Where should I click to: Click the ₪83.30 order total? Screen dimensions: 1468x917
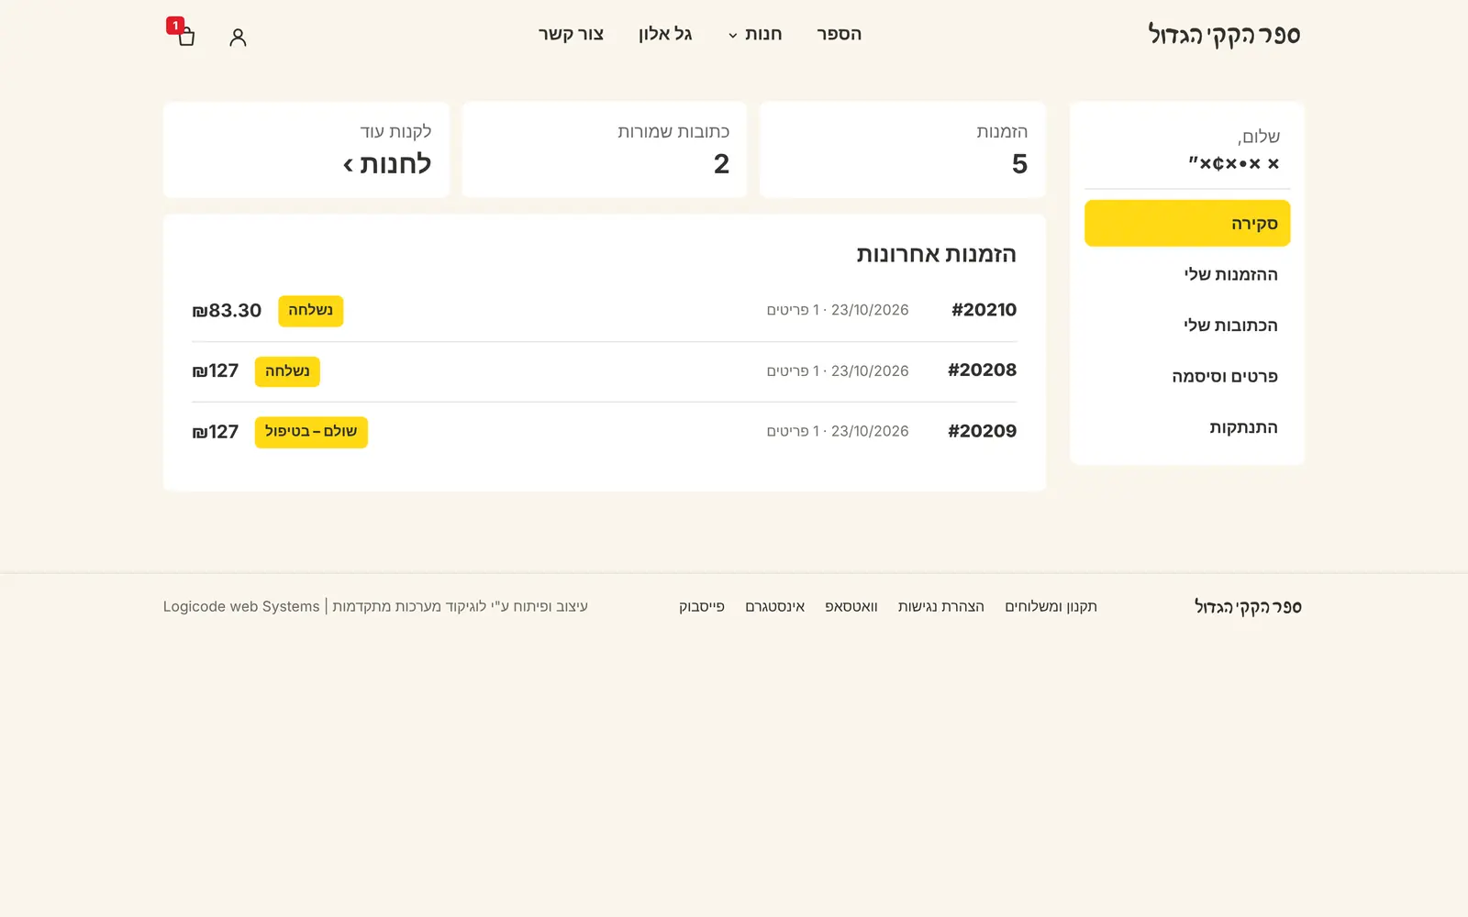coord(227,311)
